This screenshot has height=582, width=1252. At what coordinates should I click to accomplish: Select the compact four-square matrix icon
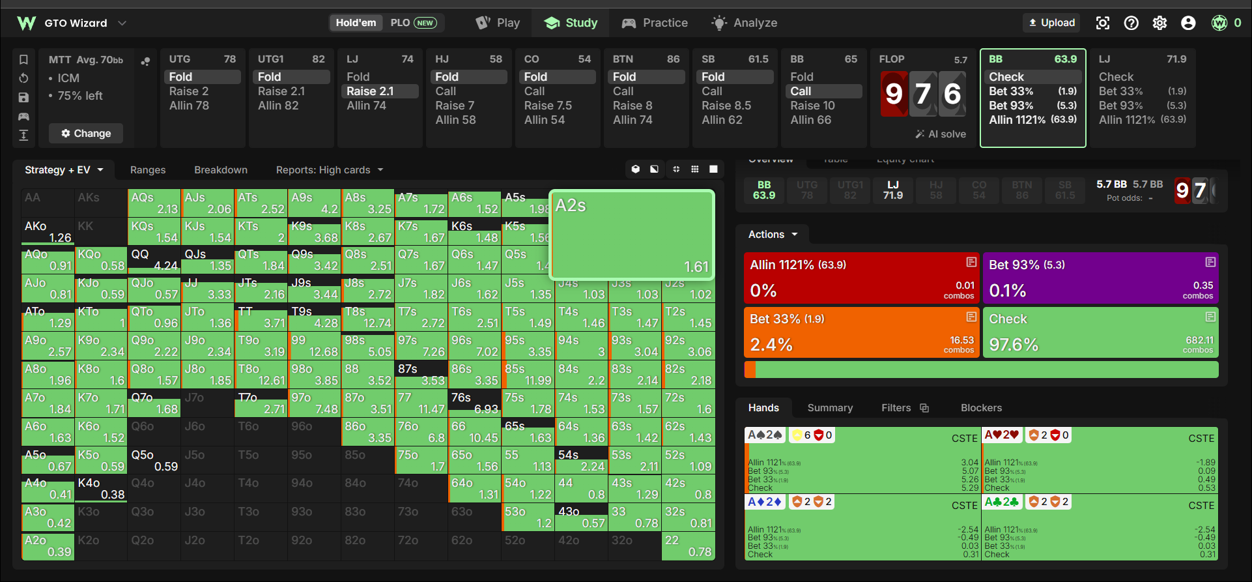tap(676, 169)
